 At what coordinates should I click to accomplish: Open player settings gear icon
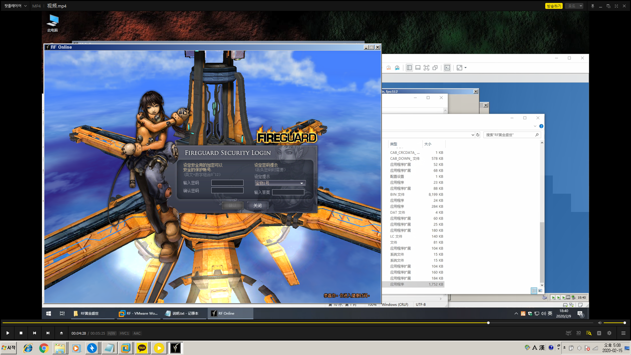tap(609, 333)
